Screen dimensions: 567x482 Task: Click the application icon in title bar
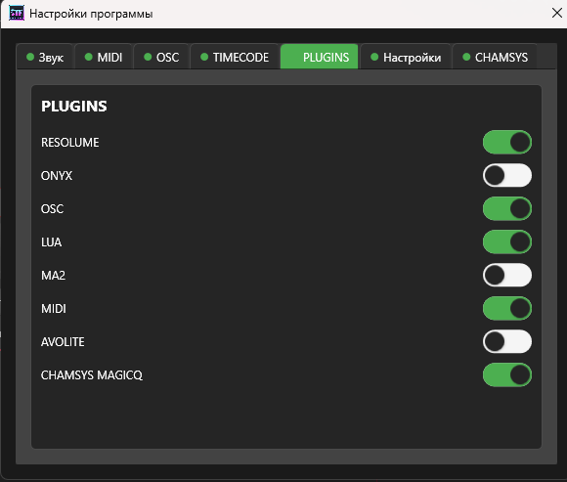pos(17,14)
